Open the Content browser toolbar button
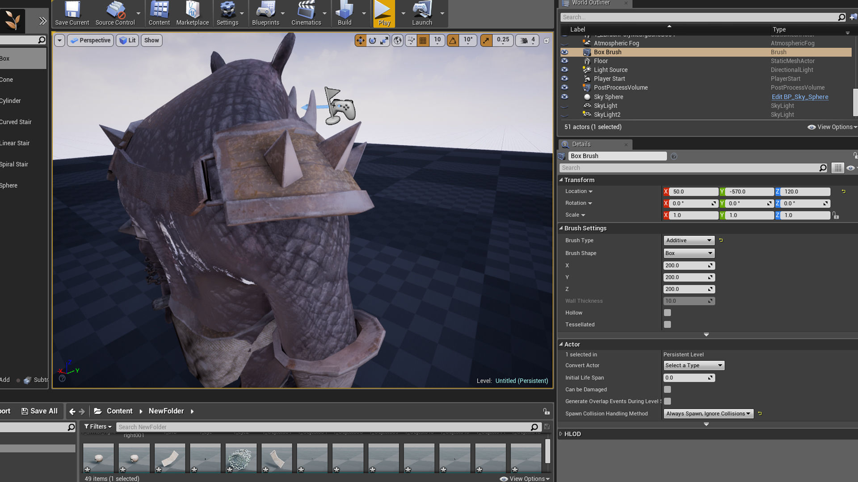The image size is (858, 482). tap(159, 13)
